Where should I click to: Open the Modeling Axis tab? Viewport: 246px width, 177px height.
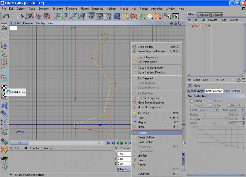(196, 91)
